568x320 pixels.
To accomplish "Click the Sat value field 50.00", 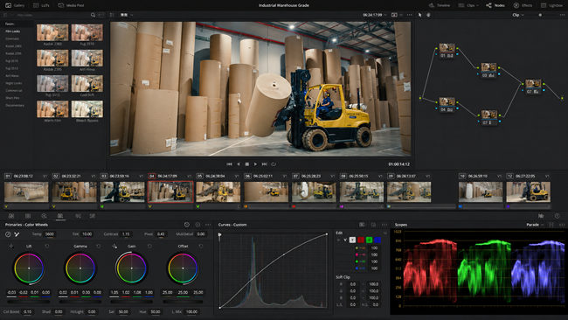I will (123, 311).
